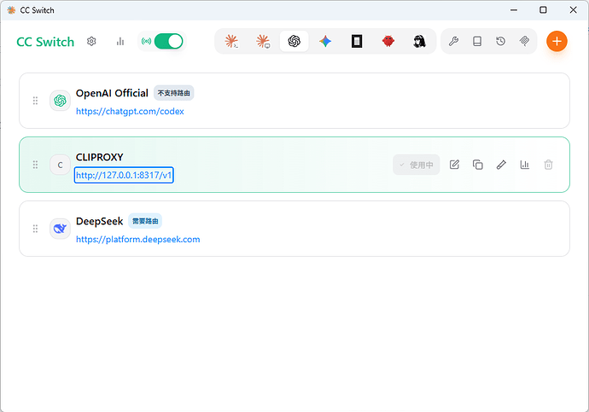Click the 不支持路由 badge
The height and width of the screenshot is (412, 589).
point(174,93)
